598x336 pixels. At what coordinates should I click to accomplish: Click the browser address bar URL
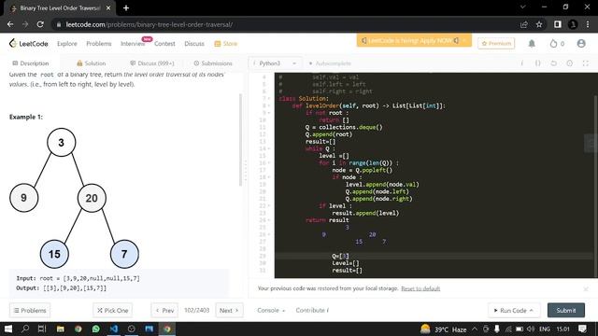click(149, 25)
